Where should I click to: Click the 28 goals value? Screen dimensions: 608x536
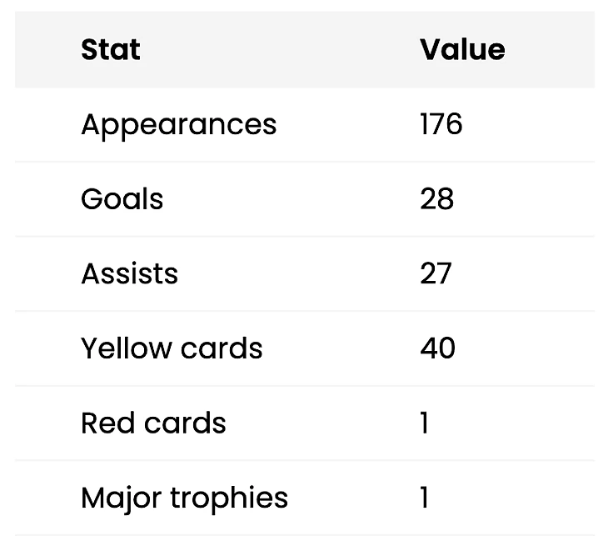[437, 199]
